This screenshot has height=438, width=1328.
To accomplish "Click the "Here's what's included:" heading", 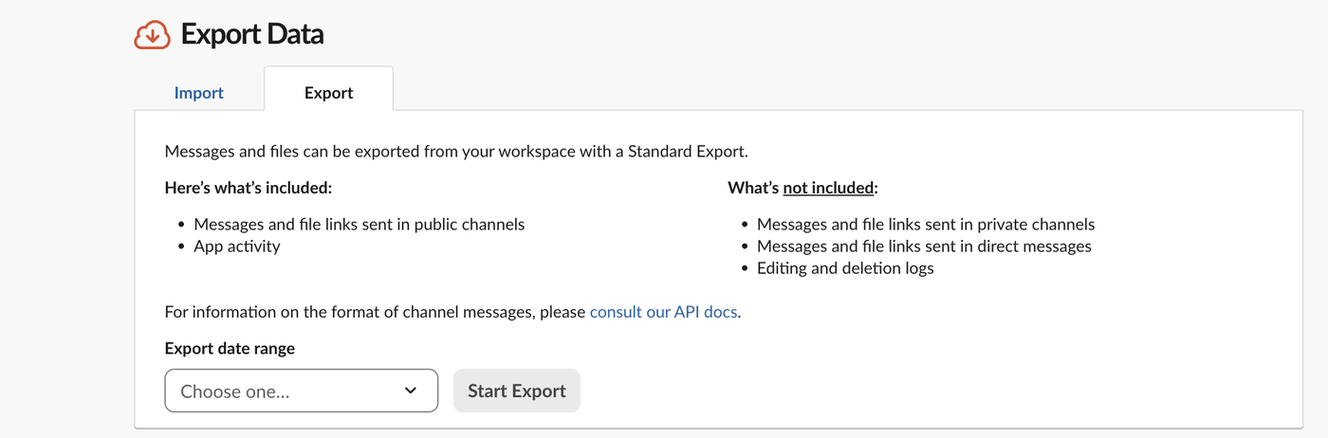I will [249, 188].
